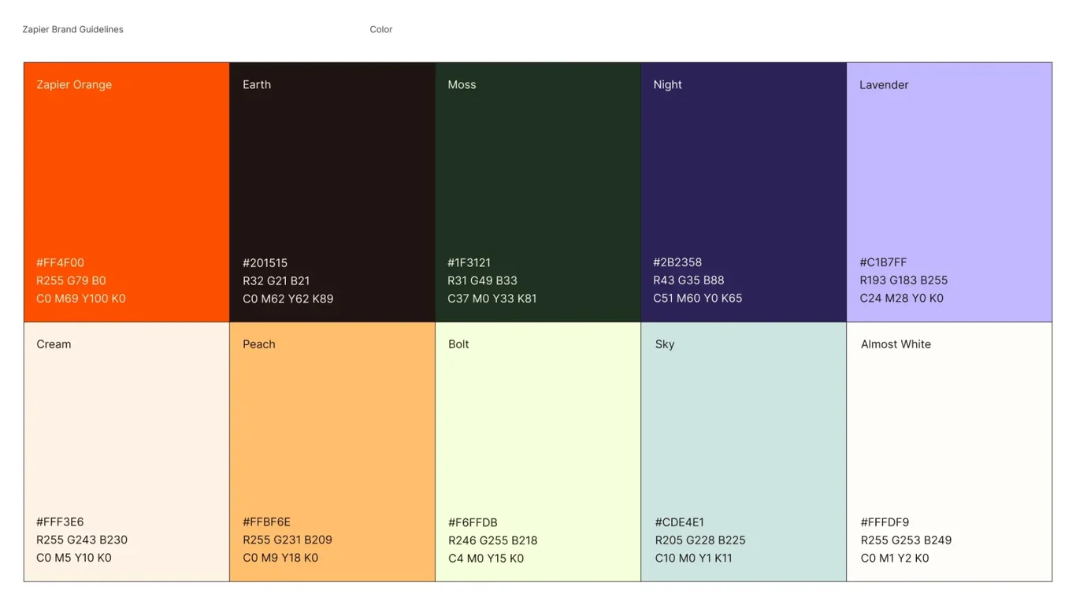Select hex code #FFFDF9
Viewport: 1076px width, 605px height.
point(885,522)
